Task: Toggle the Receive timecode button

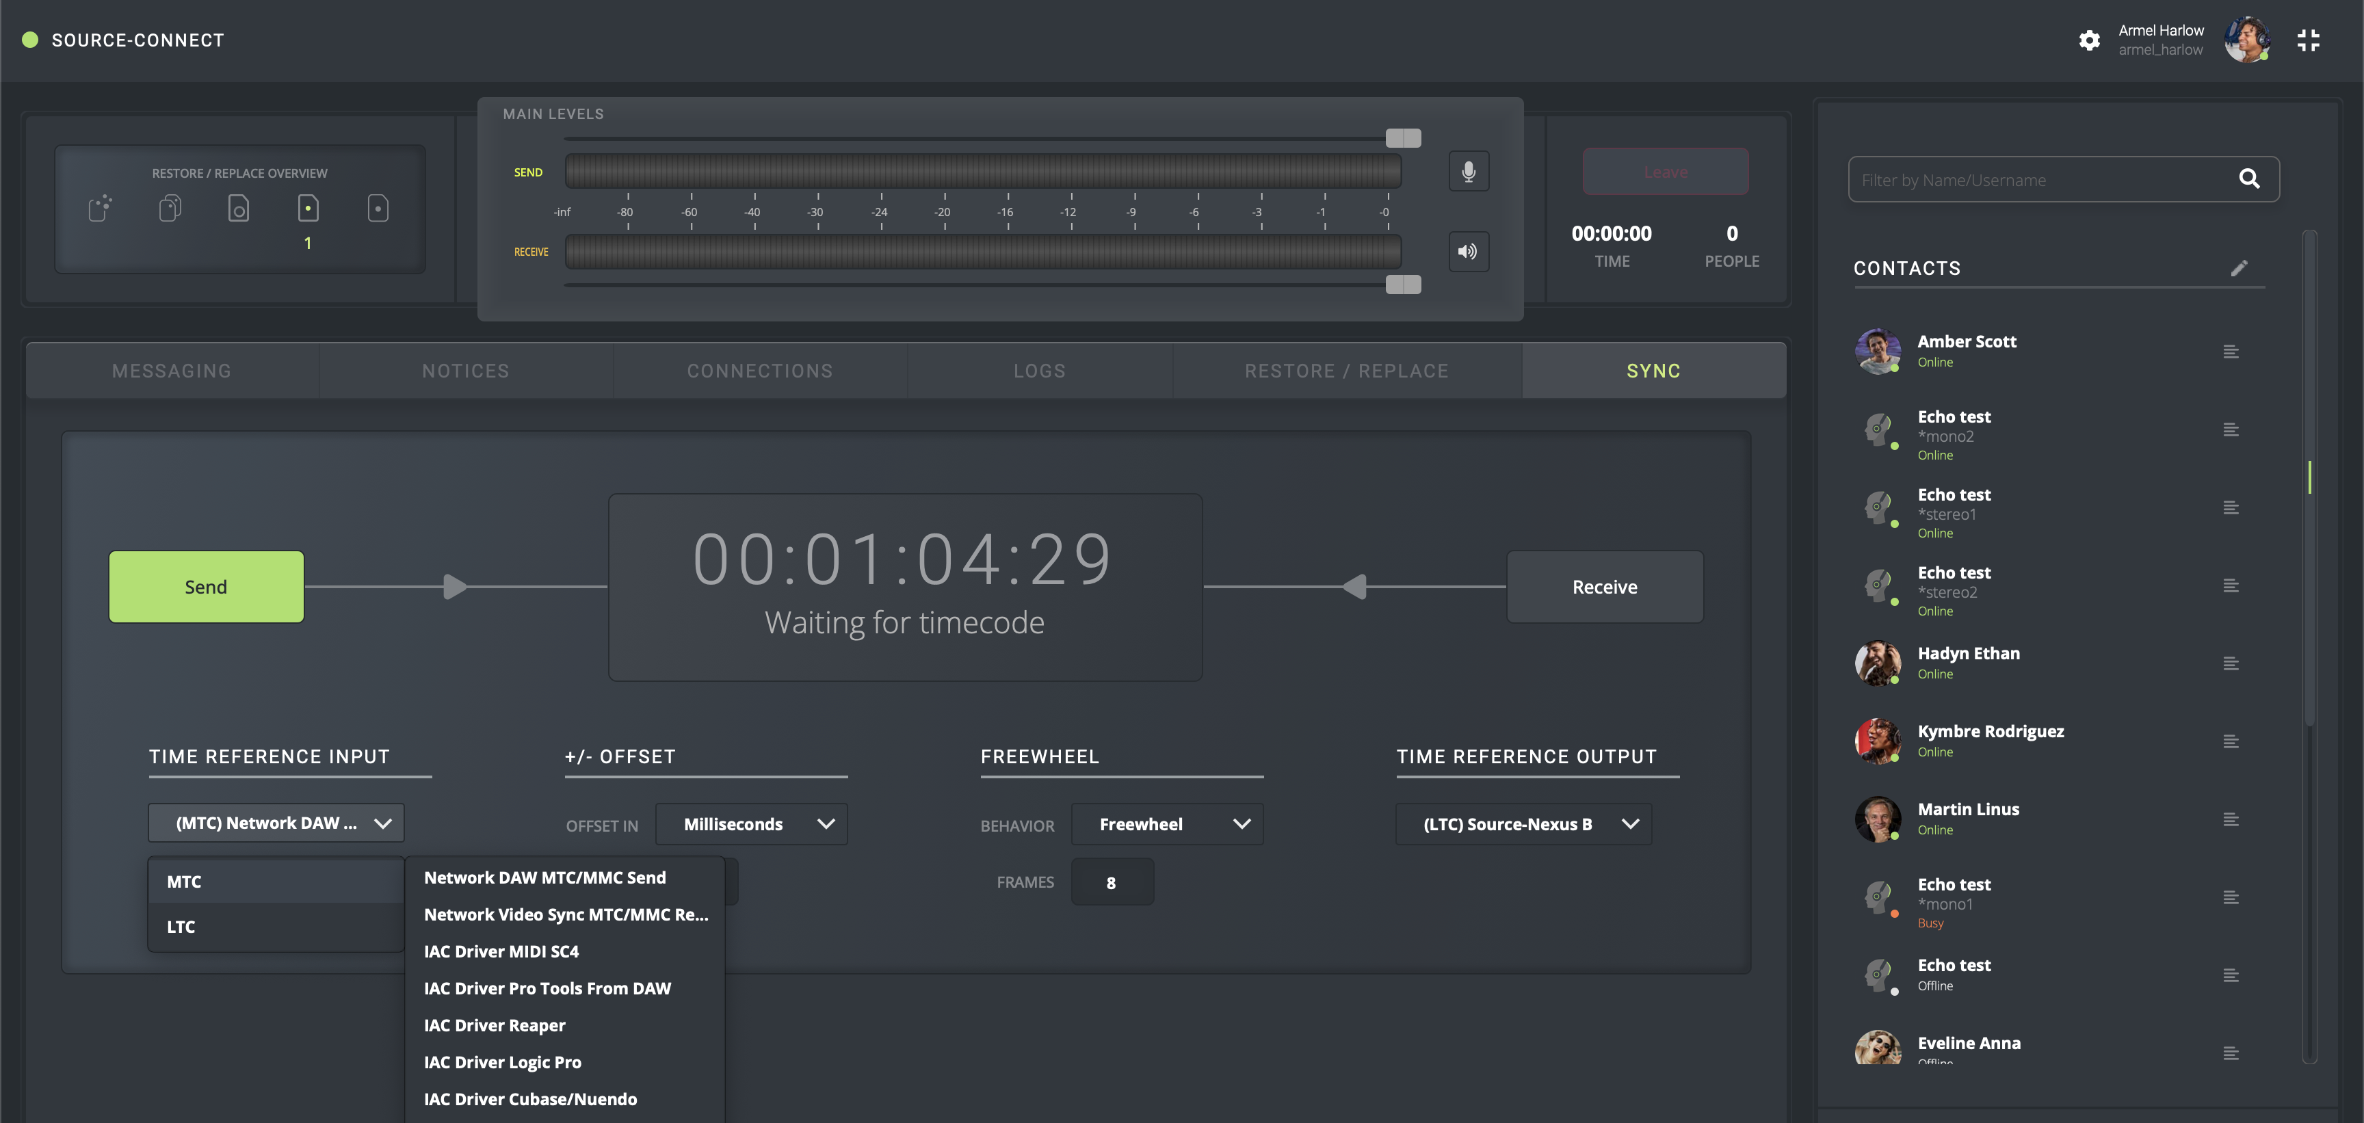Action: point(1604,587)
